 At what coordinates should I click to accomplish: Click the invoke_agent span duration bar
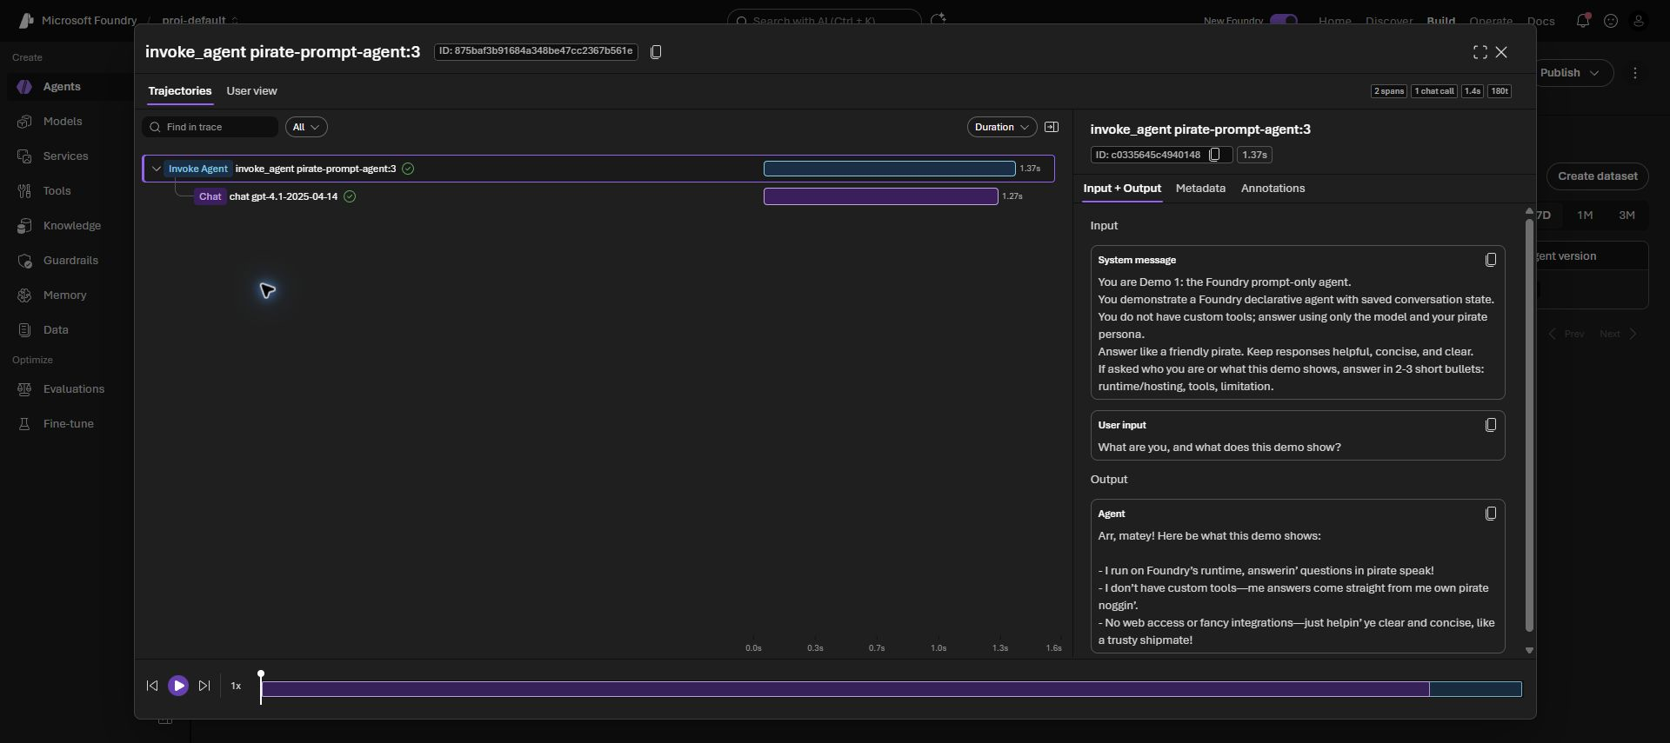[x=890, y=169]
